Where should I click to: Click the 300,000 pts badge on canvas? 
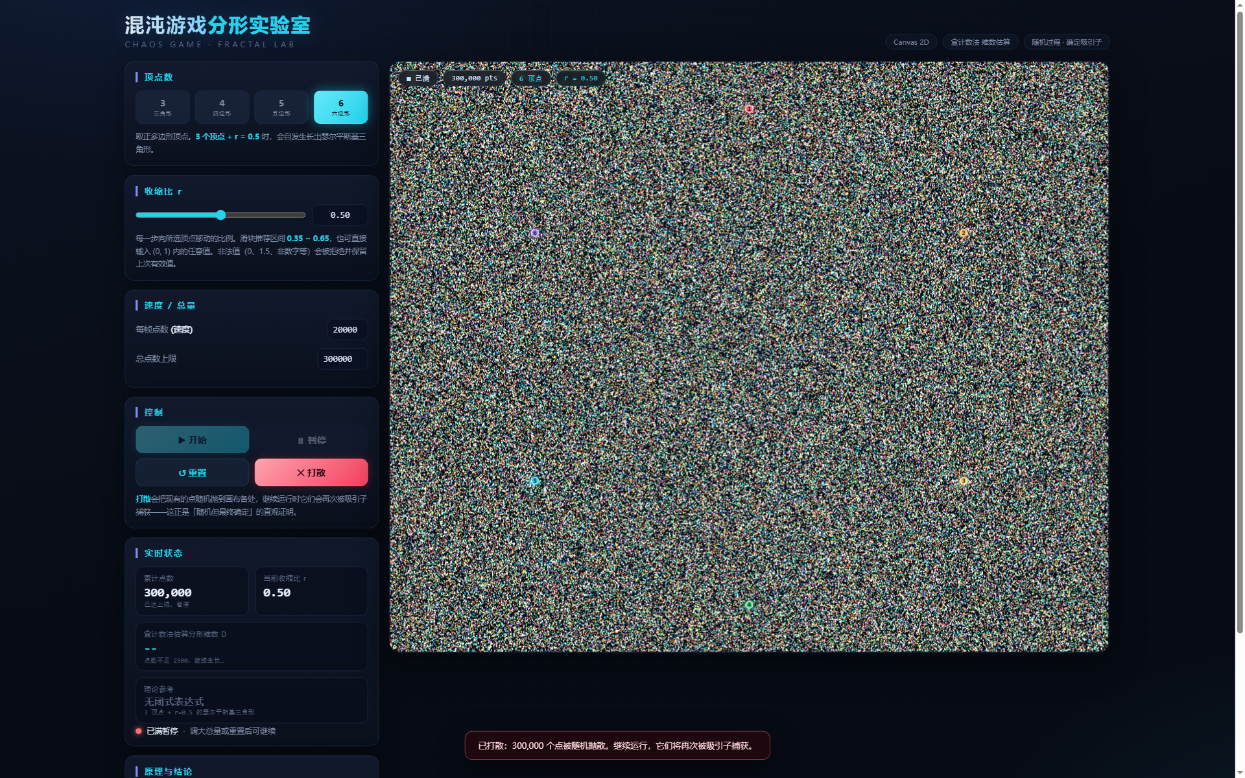click(474, 78)
